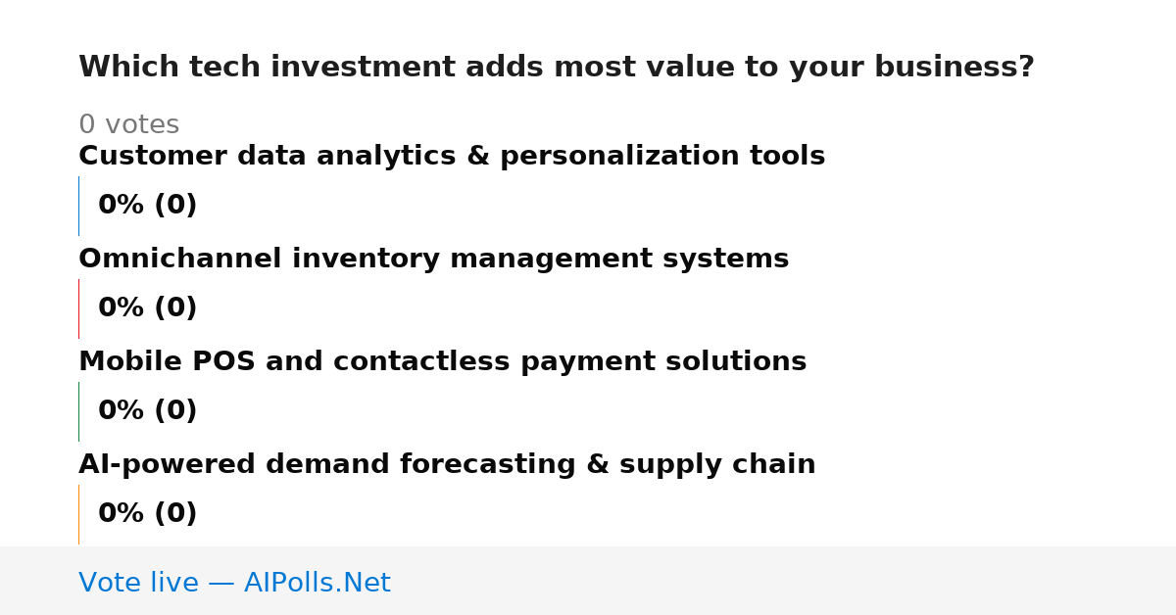1176x615 pixels.
Task: Choose AI-powered demand forecasting & supply chain
Action: click(x=447, y=465)
